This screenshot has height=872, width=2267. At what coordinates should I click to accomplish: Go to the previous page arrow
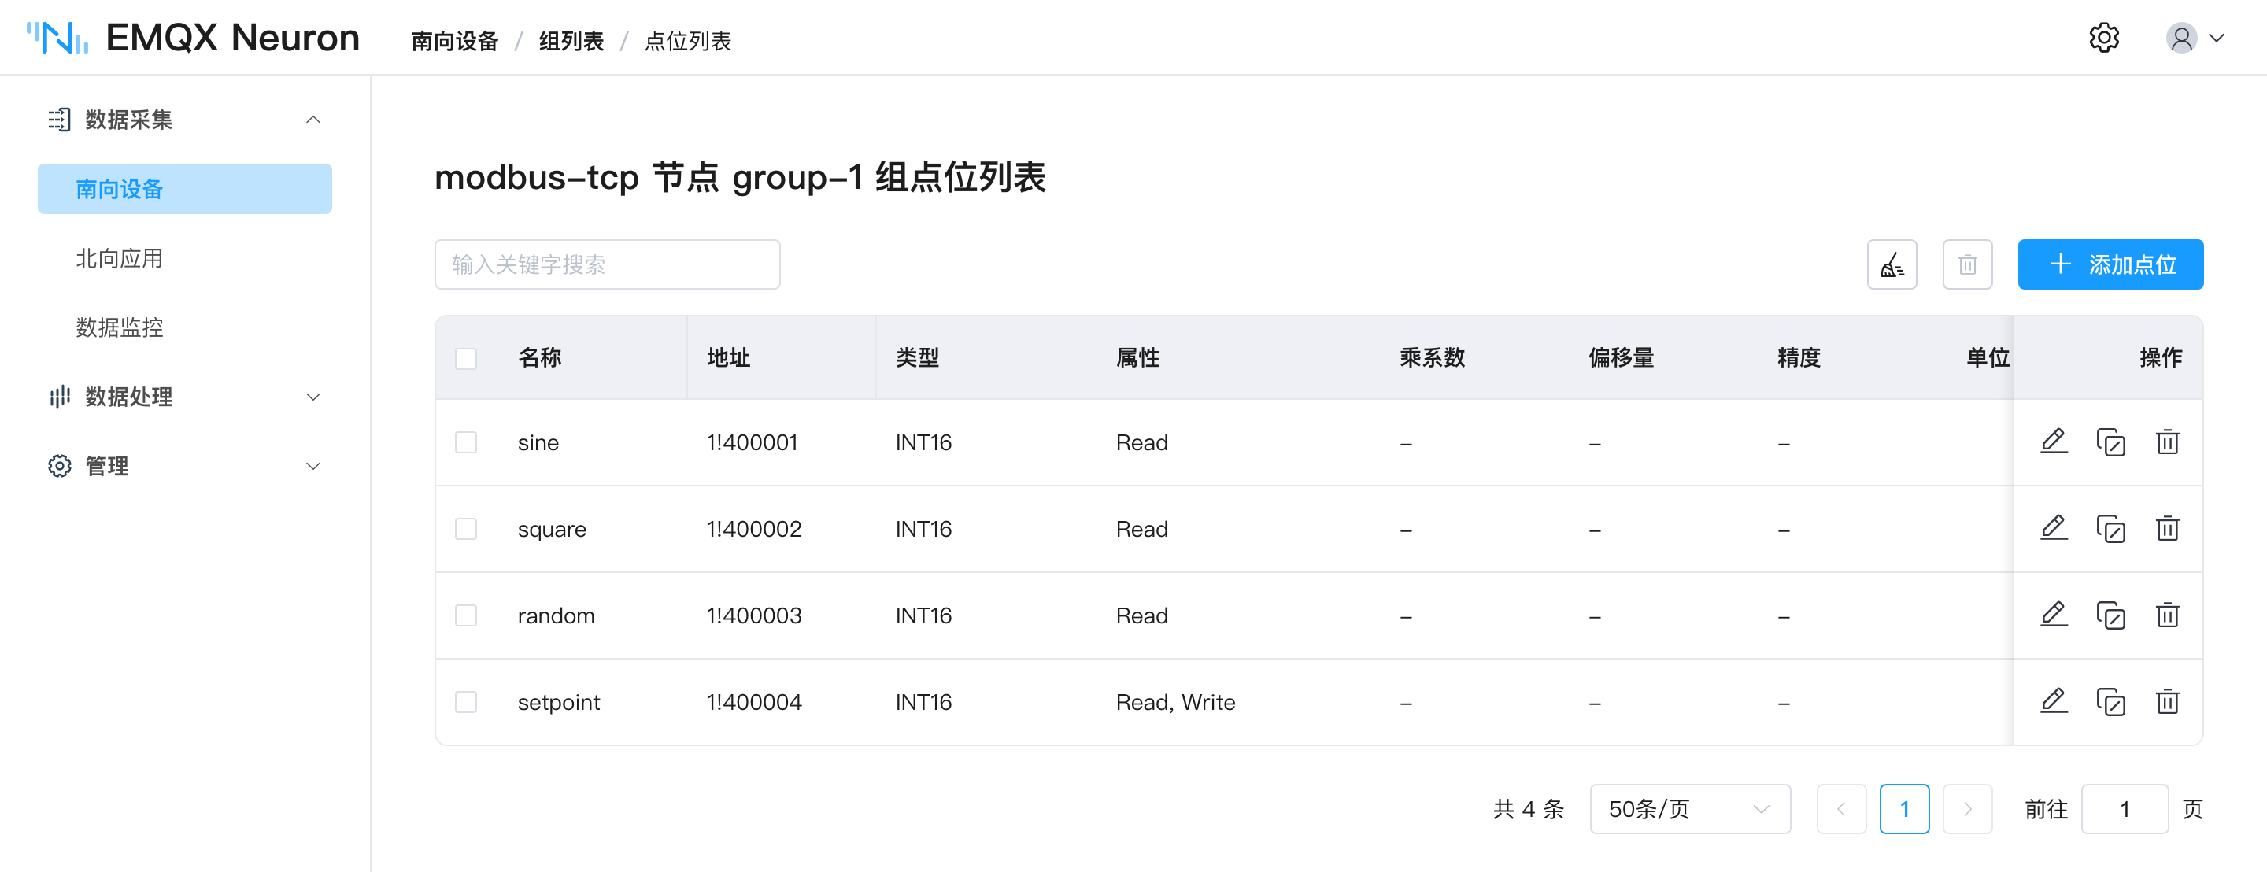[x=1841, y=808]
